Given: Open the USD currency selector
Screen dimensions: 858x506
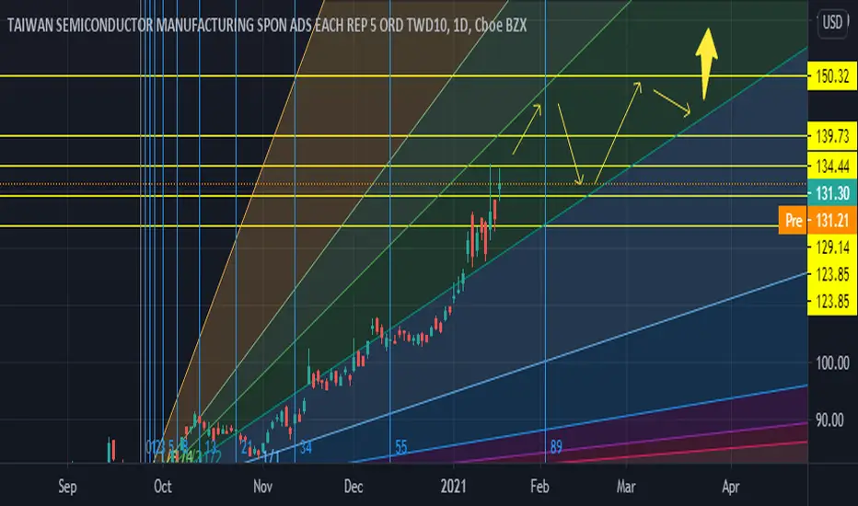Looking at the screenshot, I should [x=832, y=22].
